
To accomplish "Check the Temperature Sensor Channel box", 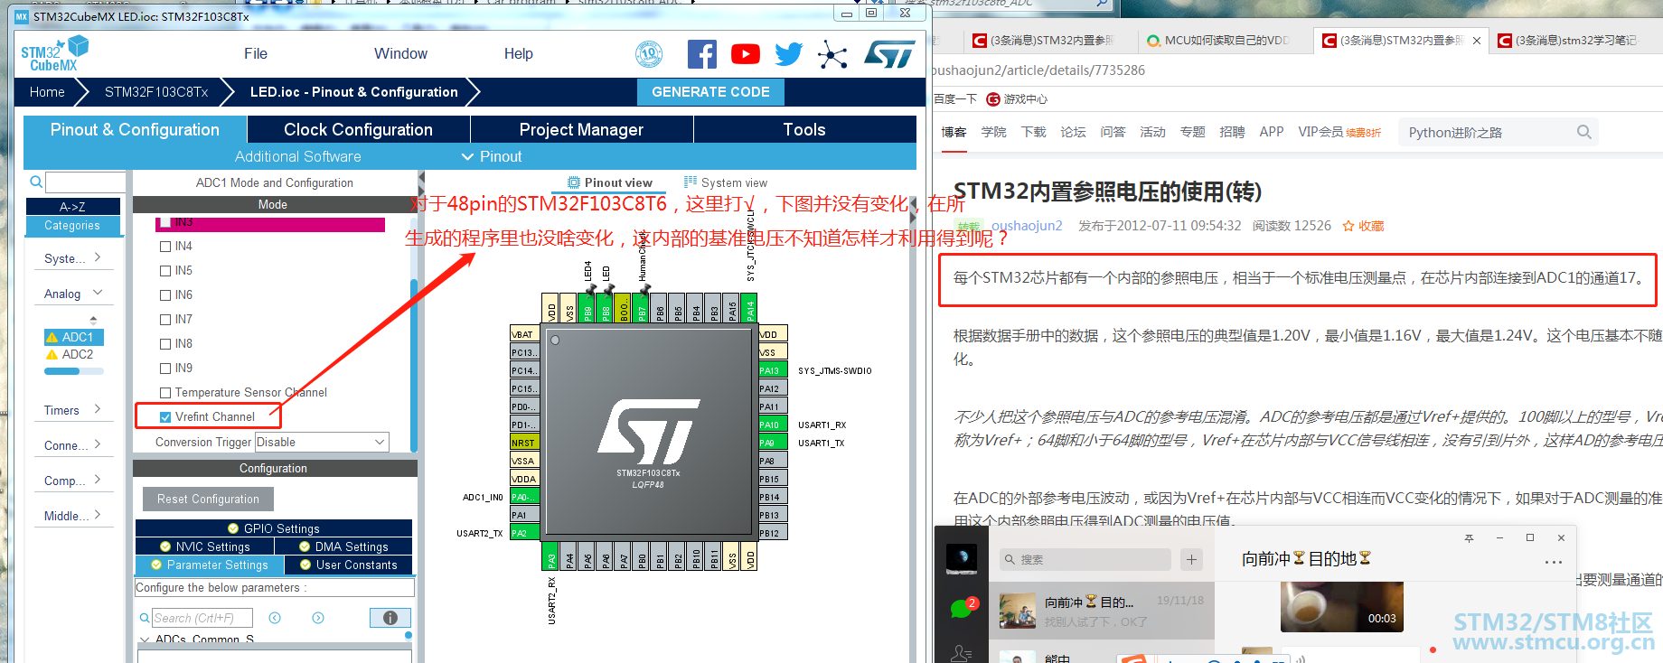I will pyautogui.click(x=165, y=393).
